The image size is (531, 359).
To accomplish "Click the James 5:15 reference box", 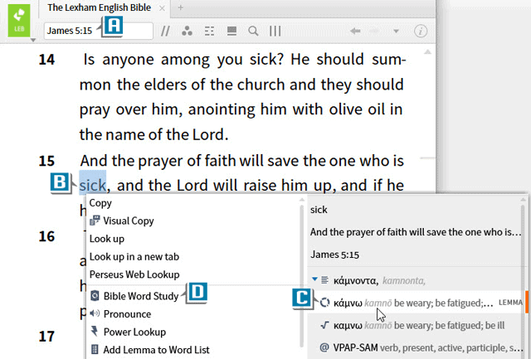I will tap(71, 32).
